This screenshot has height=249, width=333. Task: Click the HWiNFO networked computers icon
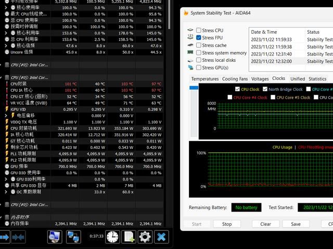point(73,237)
